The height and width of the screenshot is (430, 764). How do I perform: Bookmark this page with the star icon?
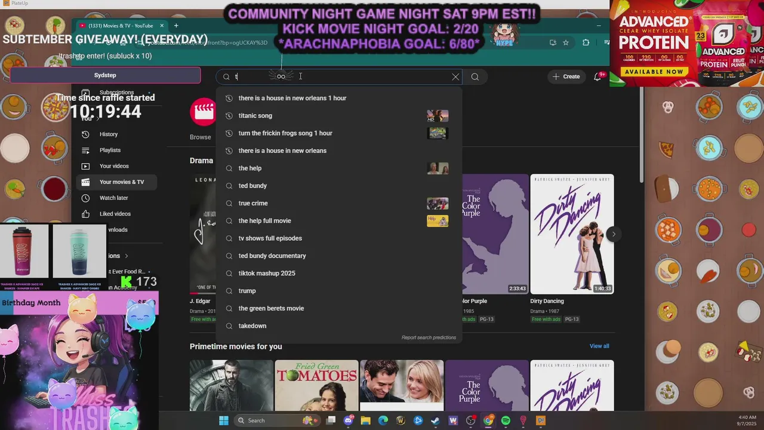tap(566, 42)
